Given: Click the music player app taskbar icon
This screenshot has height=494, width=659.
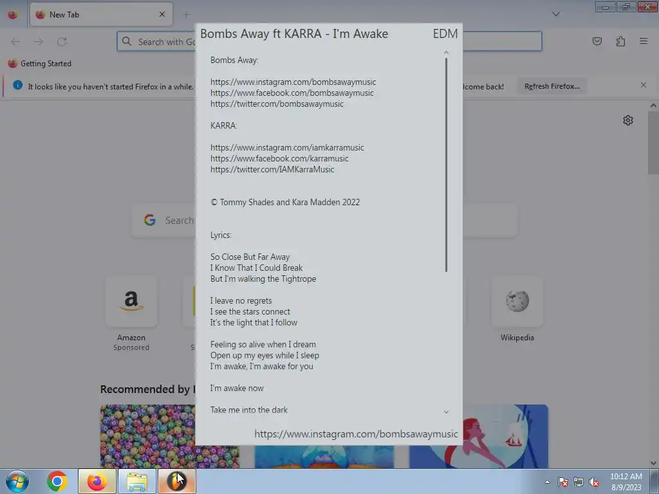Looking at the screenshot, I should [x=176, y=481].
